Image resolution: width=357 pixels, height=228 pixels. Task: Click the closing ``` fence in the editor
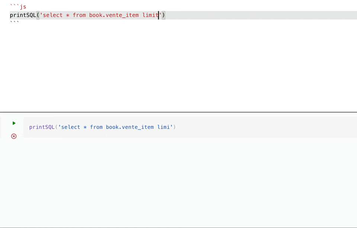tap(15, 22)
